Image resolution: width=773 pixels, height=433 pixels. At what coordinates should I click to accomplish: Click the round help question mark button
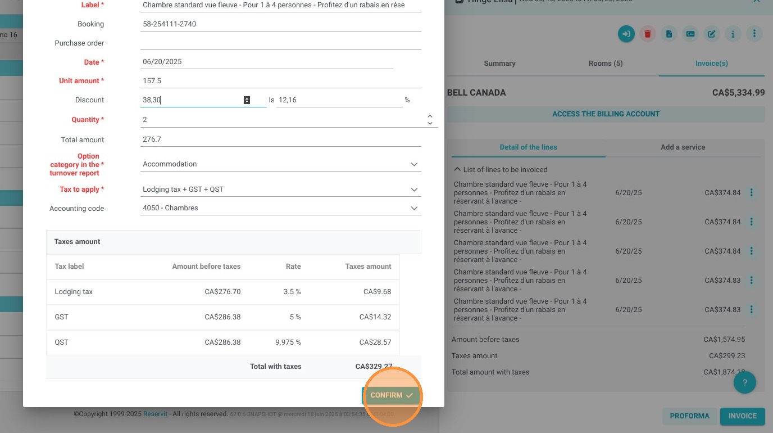pyautogui.click(x=745, y=382)
